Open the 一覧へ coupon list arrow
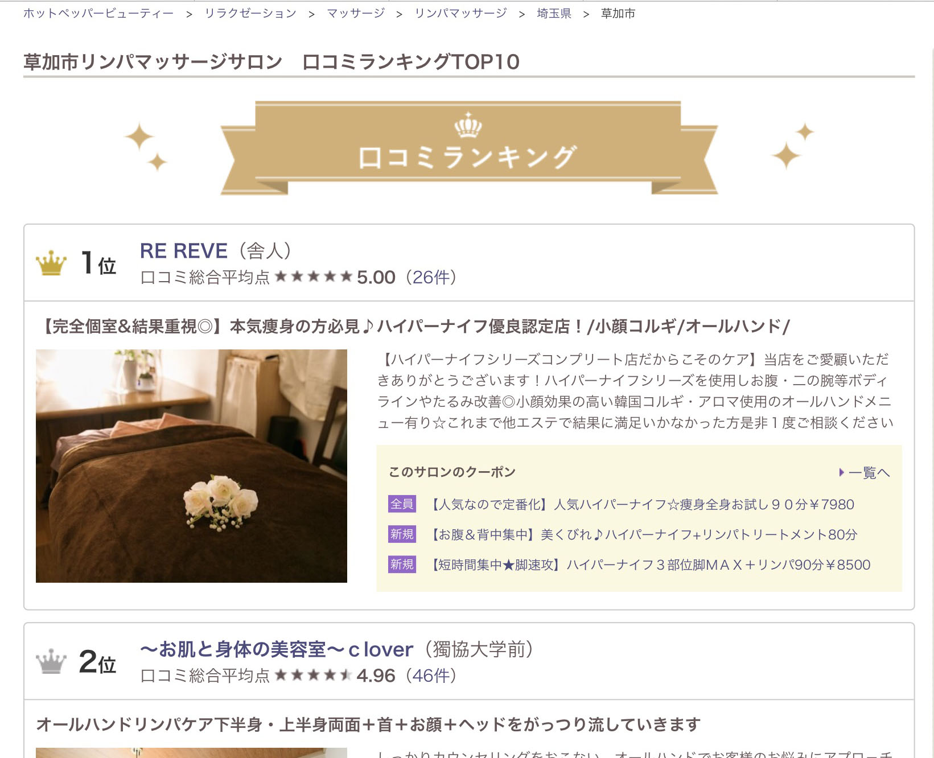Screen dimensions: 934x758 tap(865, 472)
